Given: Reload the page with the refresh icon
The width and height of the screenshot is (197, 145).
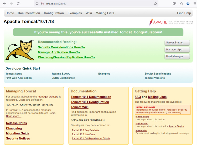Looking at the screenshot, I should [18, 4].
